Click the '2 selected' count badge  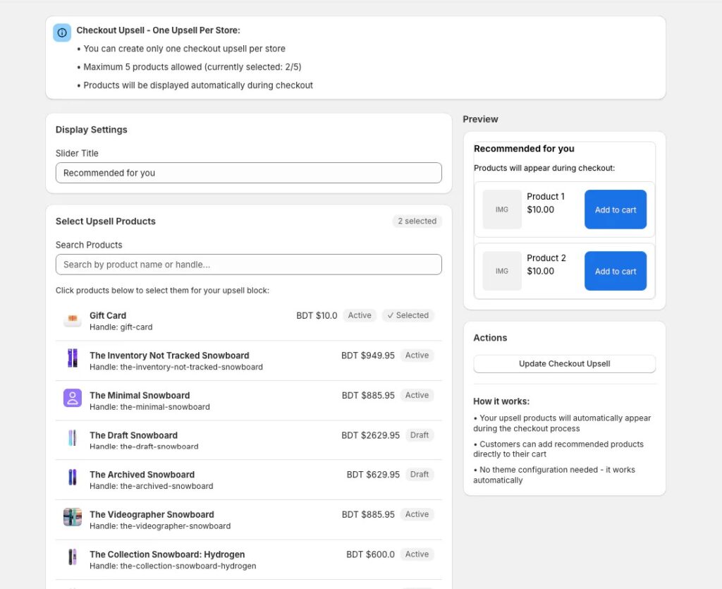point(417,221)
